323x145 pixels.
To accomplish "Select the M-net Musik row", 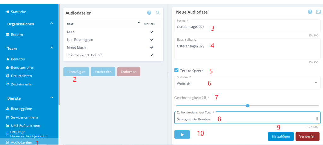I will coord(77,47).
